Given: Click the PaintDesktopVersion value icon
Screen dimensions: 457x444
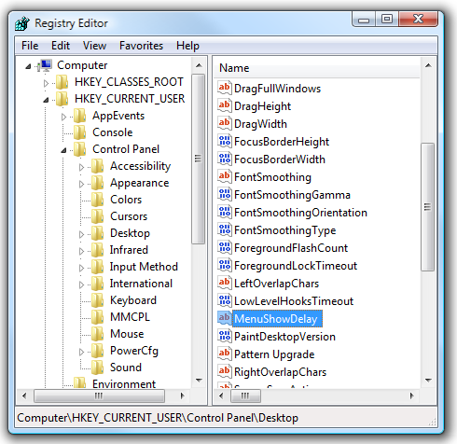Looking at the screenshot, I should click(225, 336).
